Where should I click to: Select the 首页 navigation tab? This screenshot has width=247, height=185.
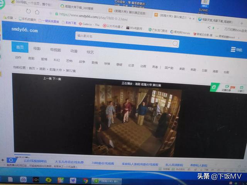pos(20,47)
